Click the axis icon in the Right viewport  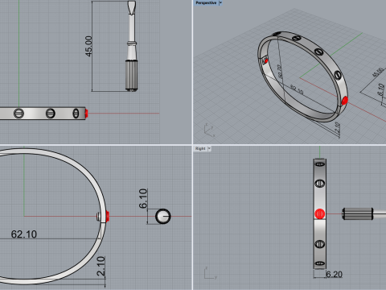pos(210,273)
